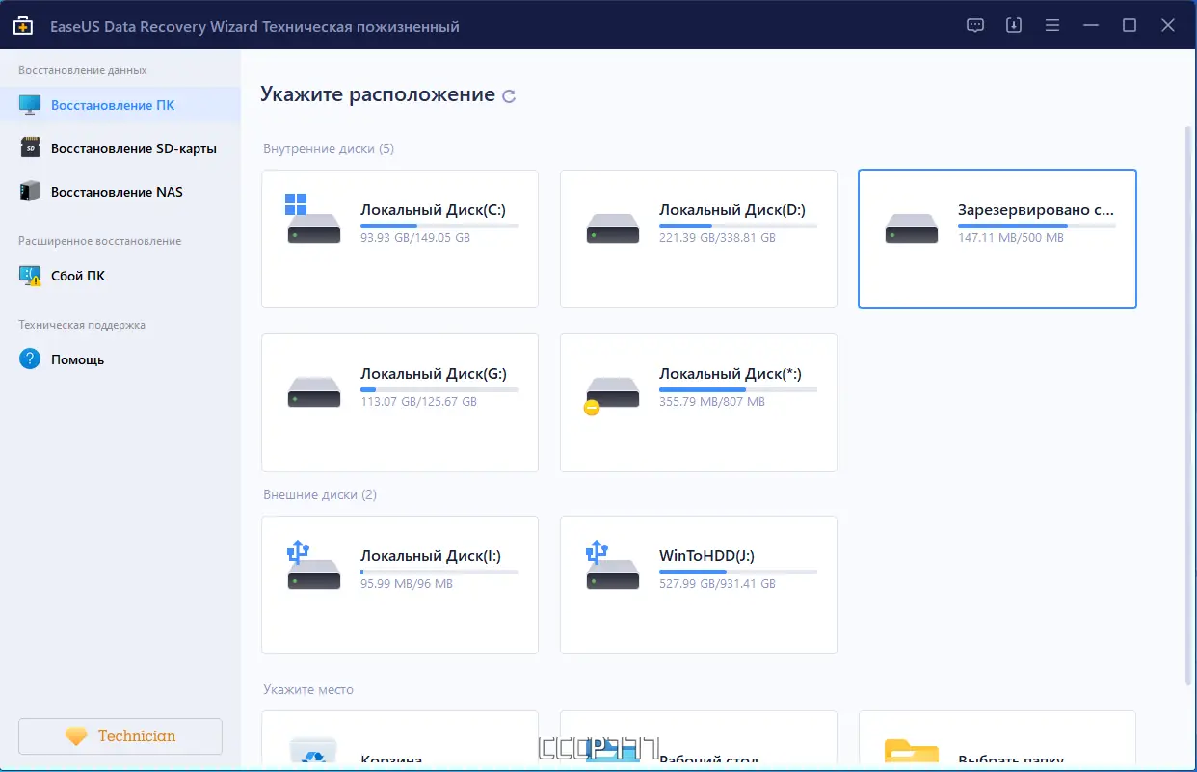
Task: Click the 221.39 GB/338.81 GB size text
Action: 717,238
